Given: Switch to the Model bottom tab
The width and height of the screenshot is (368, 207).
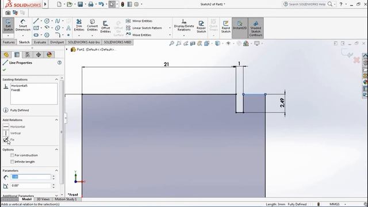Looking at the screenshot, I should [x=27, y=200].
